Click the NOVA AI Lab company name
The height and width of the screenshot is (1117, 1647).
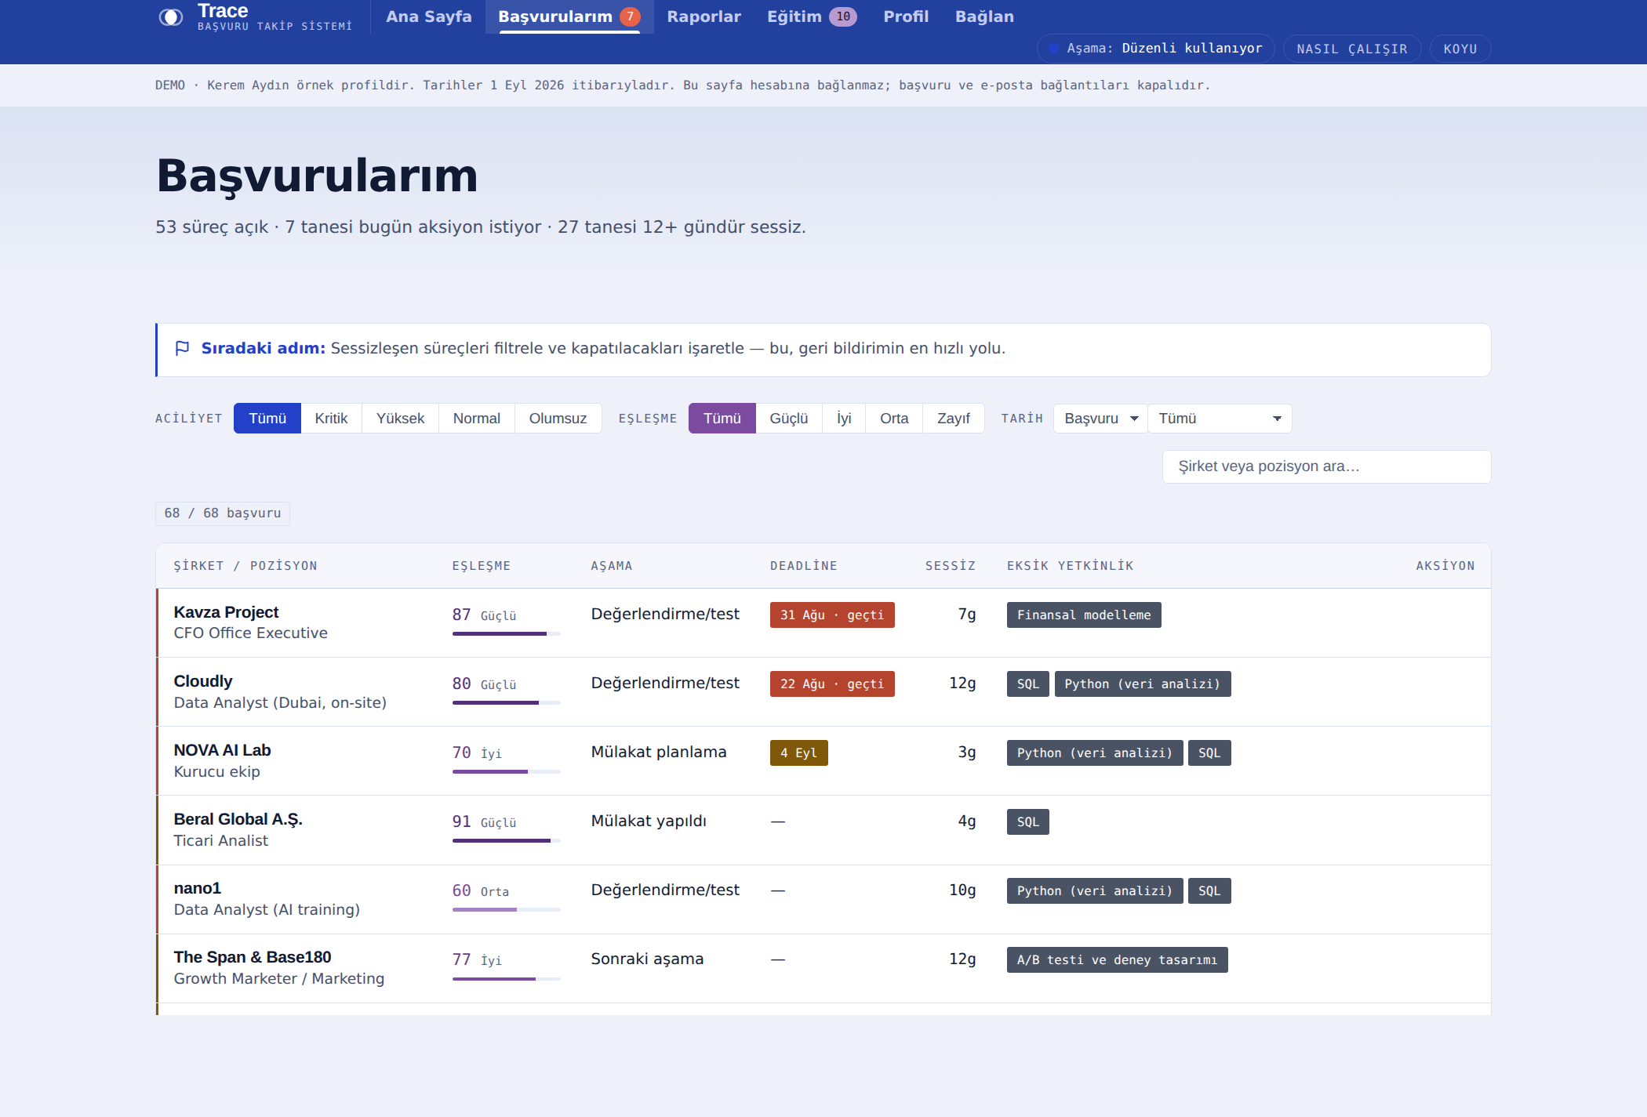coord(222,750)
